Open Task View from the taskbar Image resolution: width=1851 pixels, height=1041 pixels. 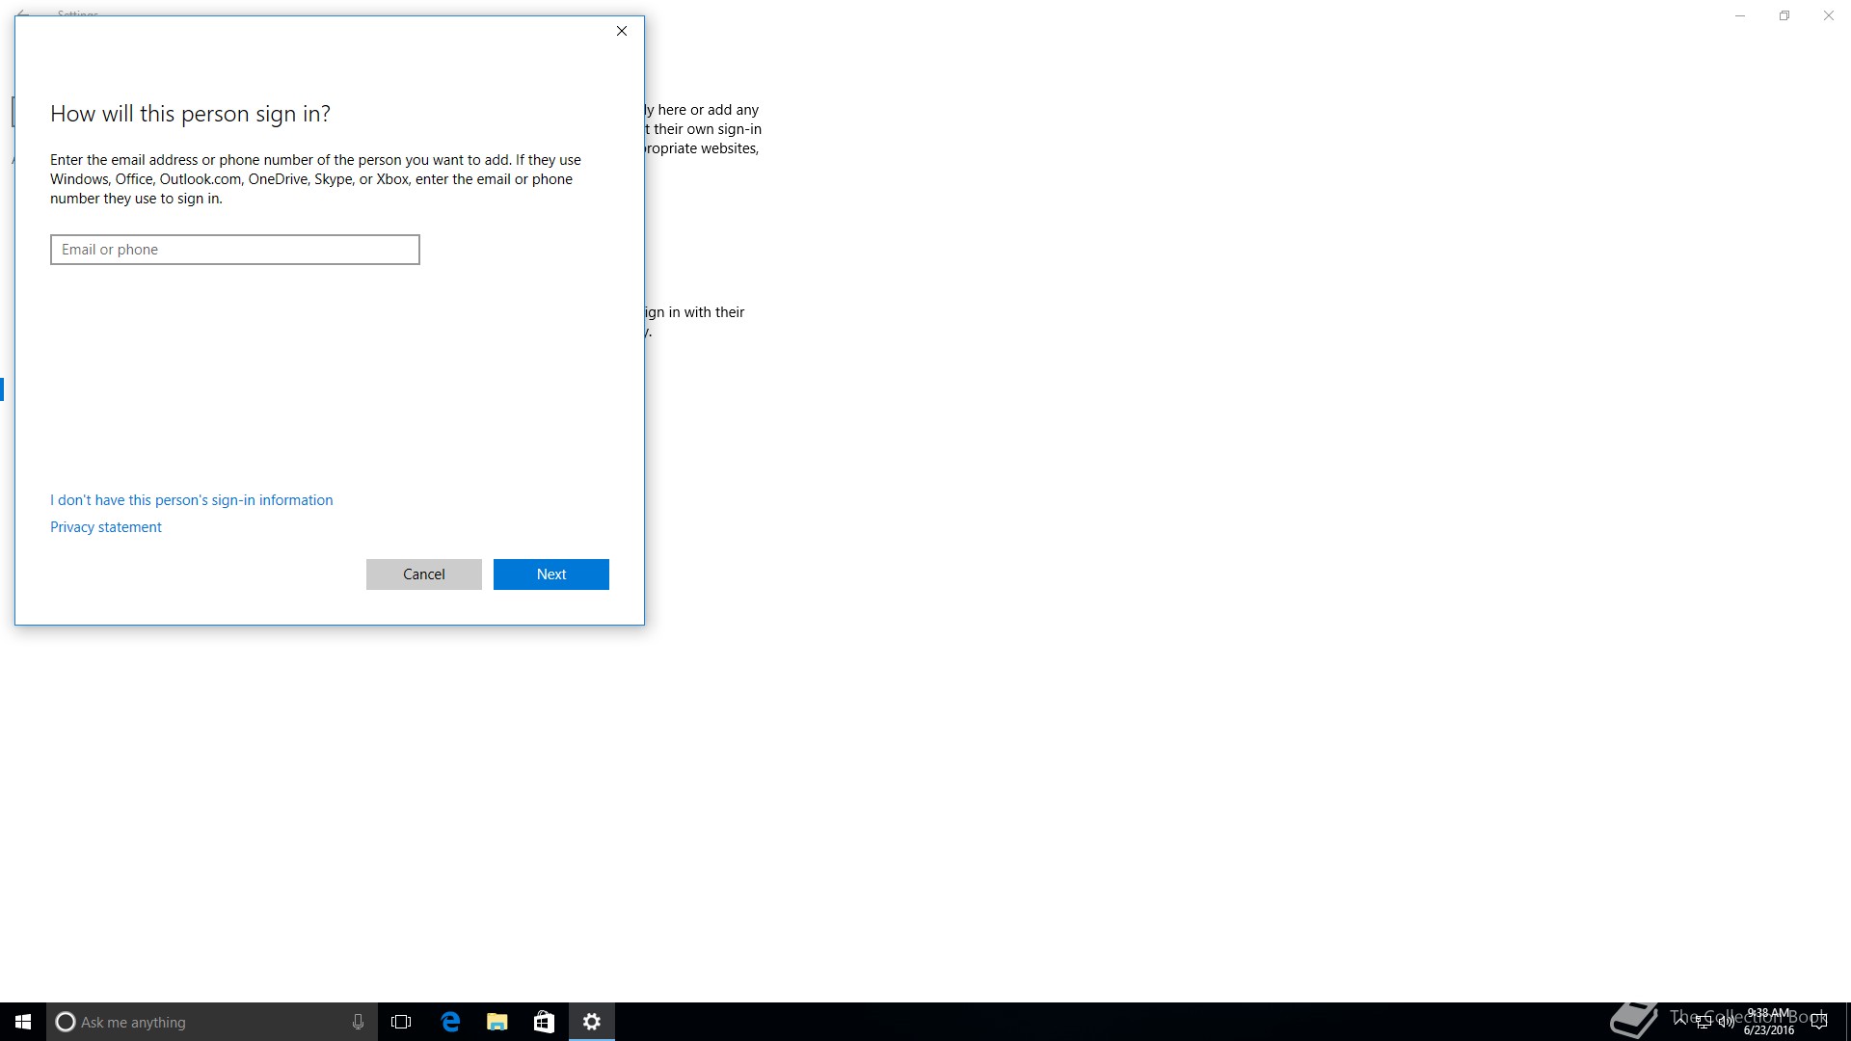click(x=401, y=1022)
